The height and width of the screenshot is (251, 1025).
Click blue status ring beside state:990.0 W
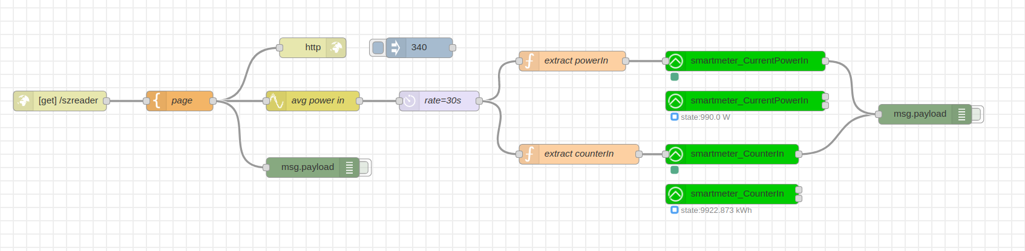coord(675,117)
